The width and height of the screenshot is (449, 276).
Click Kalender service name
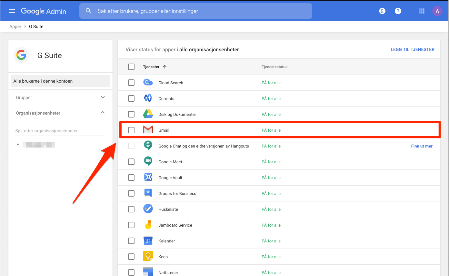tap(167, 241)
